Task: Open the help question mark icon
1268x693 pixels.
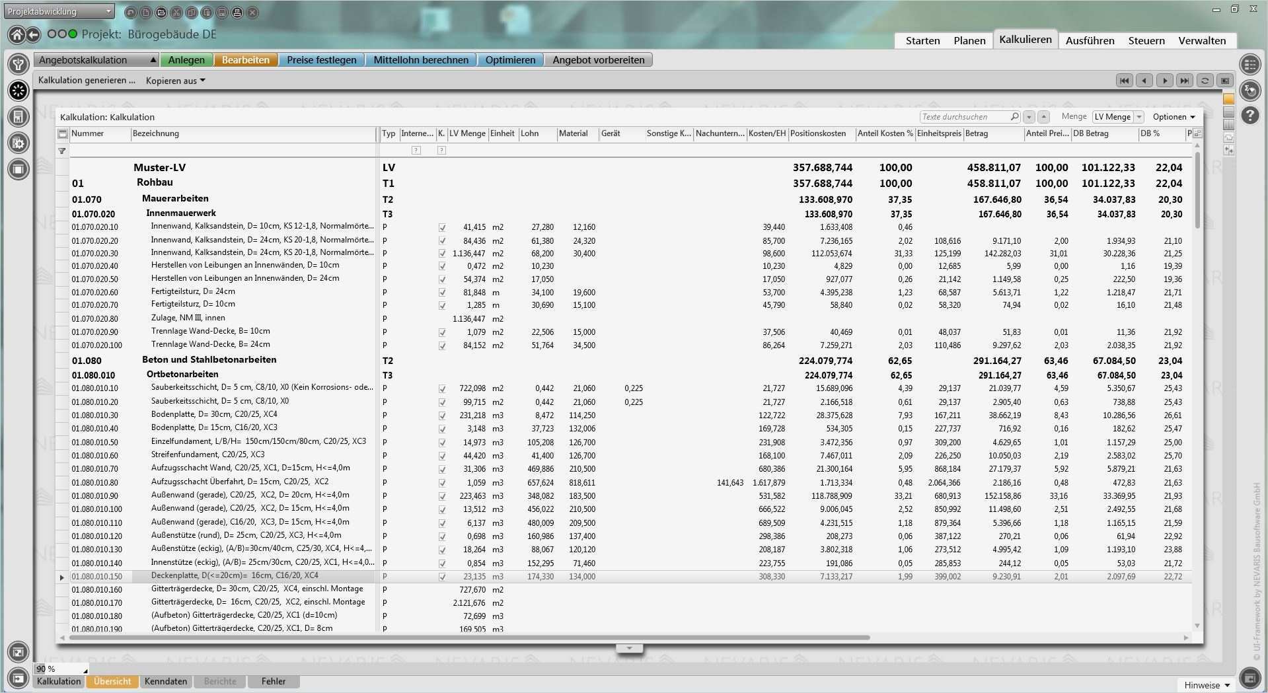Action: pyautogui.click(x=1249, y=116)
